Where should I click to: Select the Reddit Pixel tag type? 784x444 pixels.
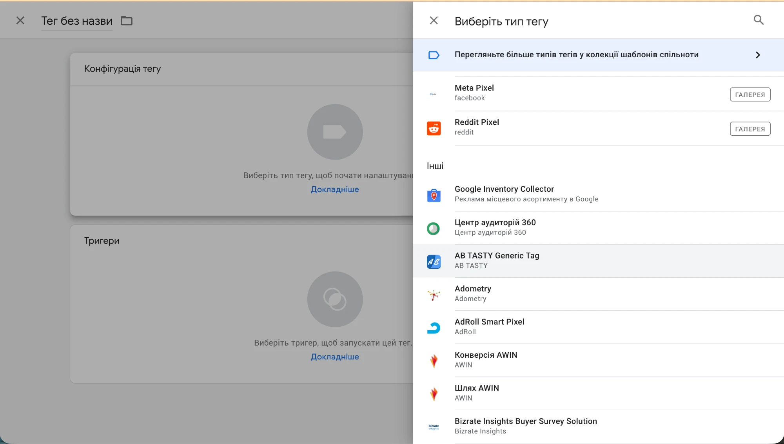pos(598,128)
